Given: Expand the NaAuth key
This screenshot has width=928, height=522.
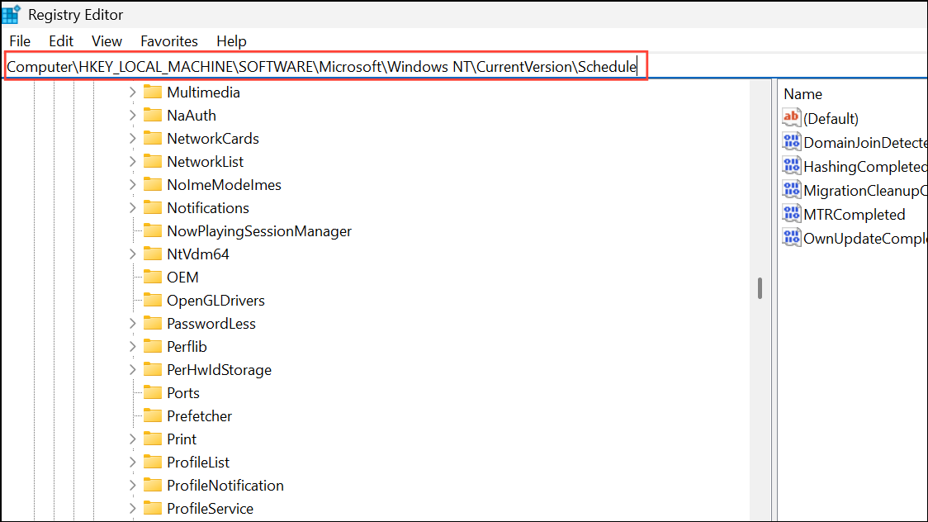Looking at the screenshot, I should (133, 116).
